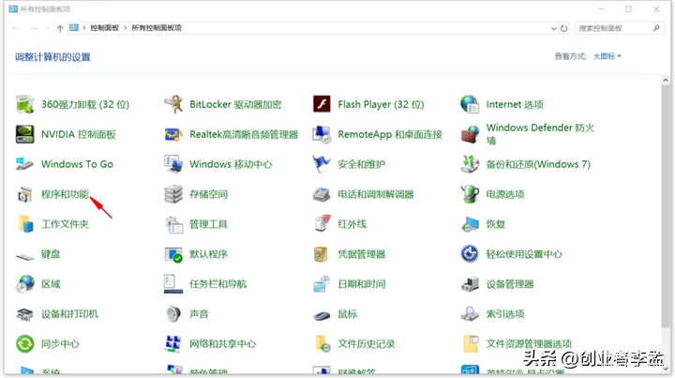Click the 日期和时间 text link
The height and width of the screenshot is (378, 675).
362,283
